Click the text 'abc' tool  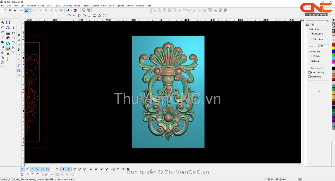point(8,33)
